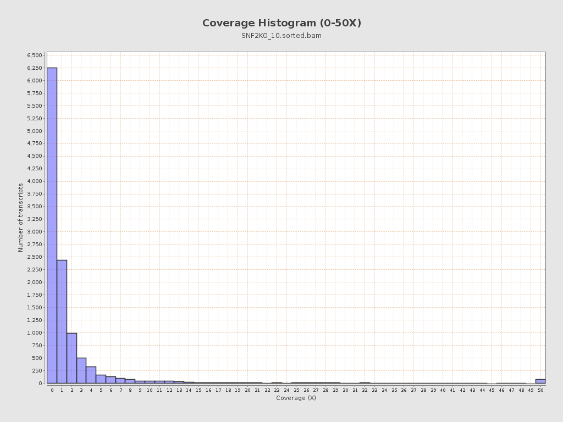Click the 6,500 tick label on y-axis
563x422 pixels.
pos(35,55)
